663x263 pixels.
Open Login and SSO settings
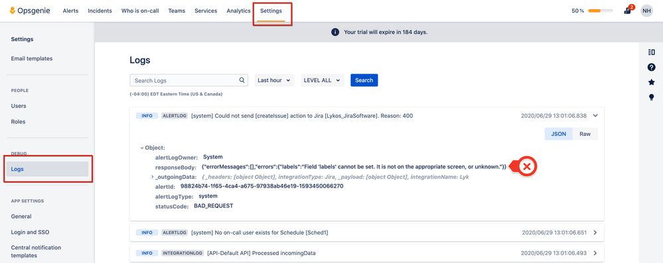[31, 232]
